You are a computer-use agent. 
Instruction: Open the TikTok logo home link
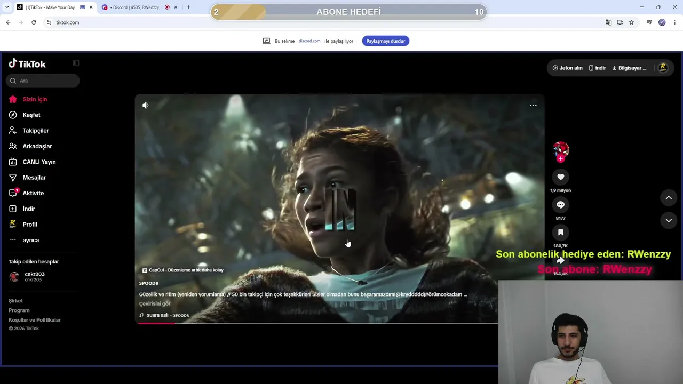27,63
